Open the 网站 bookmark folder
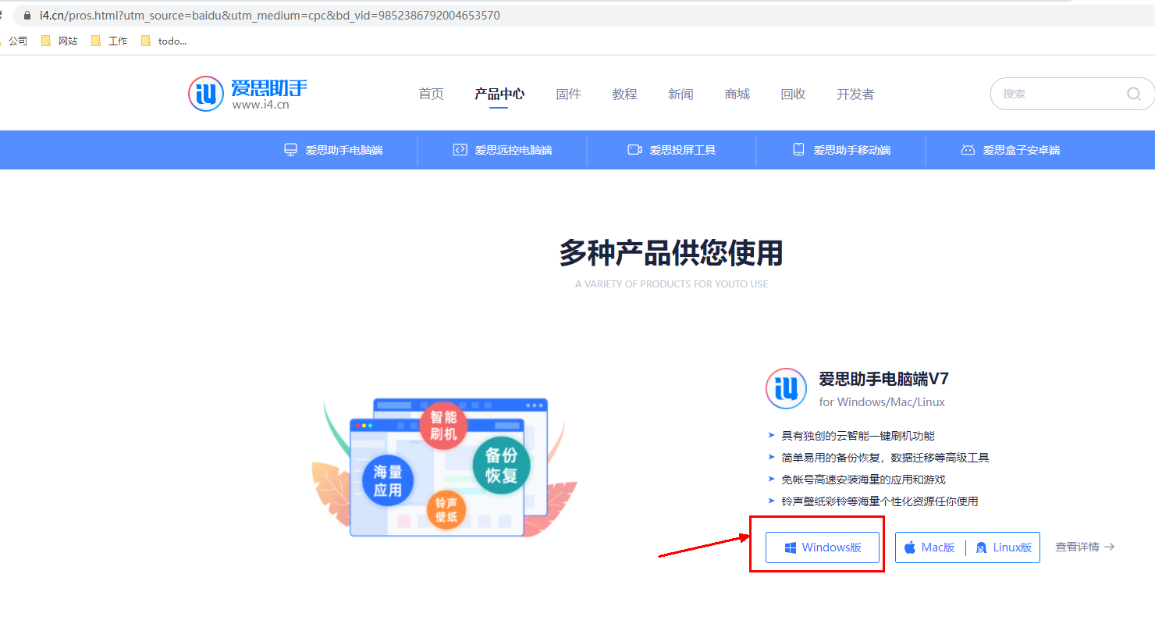Viewport: 1155px width, 617px height. click(x=59, y=41)
